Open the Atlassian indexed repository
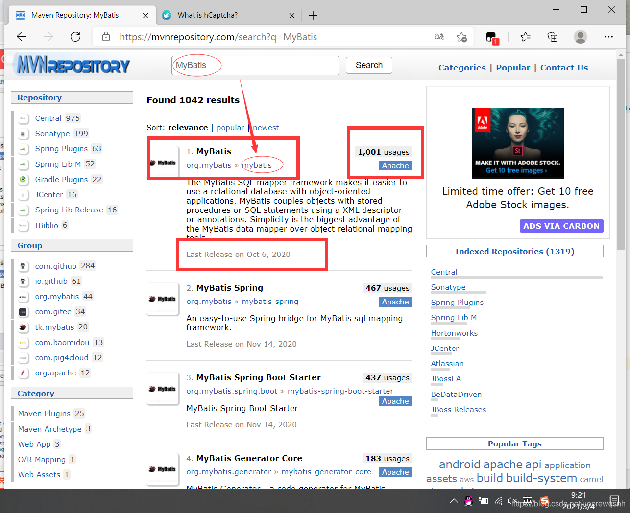The image size is (630, 513). (447, 363)
